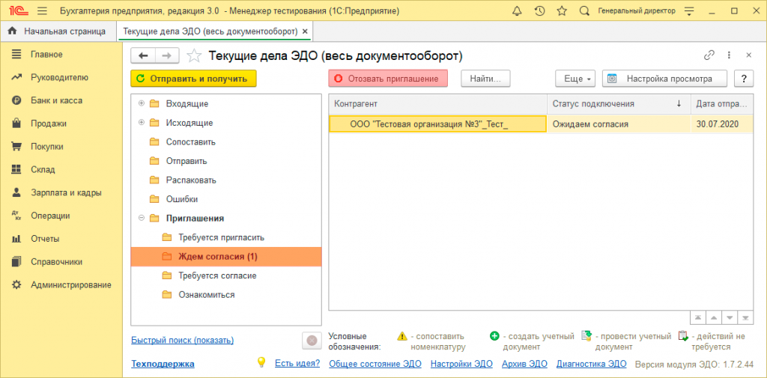Click the 30.07.2020 date cell

[721, 124]
